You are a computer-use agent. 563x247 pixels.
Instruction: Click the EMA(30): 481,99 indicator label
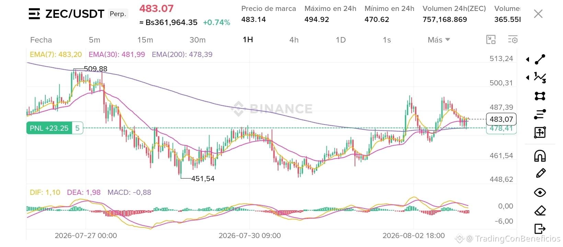point(117,55)
